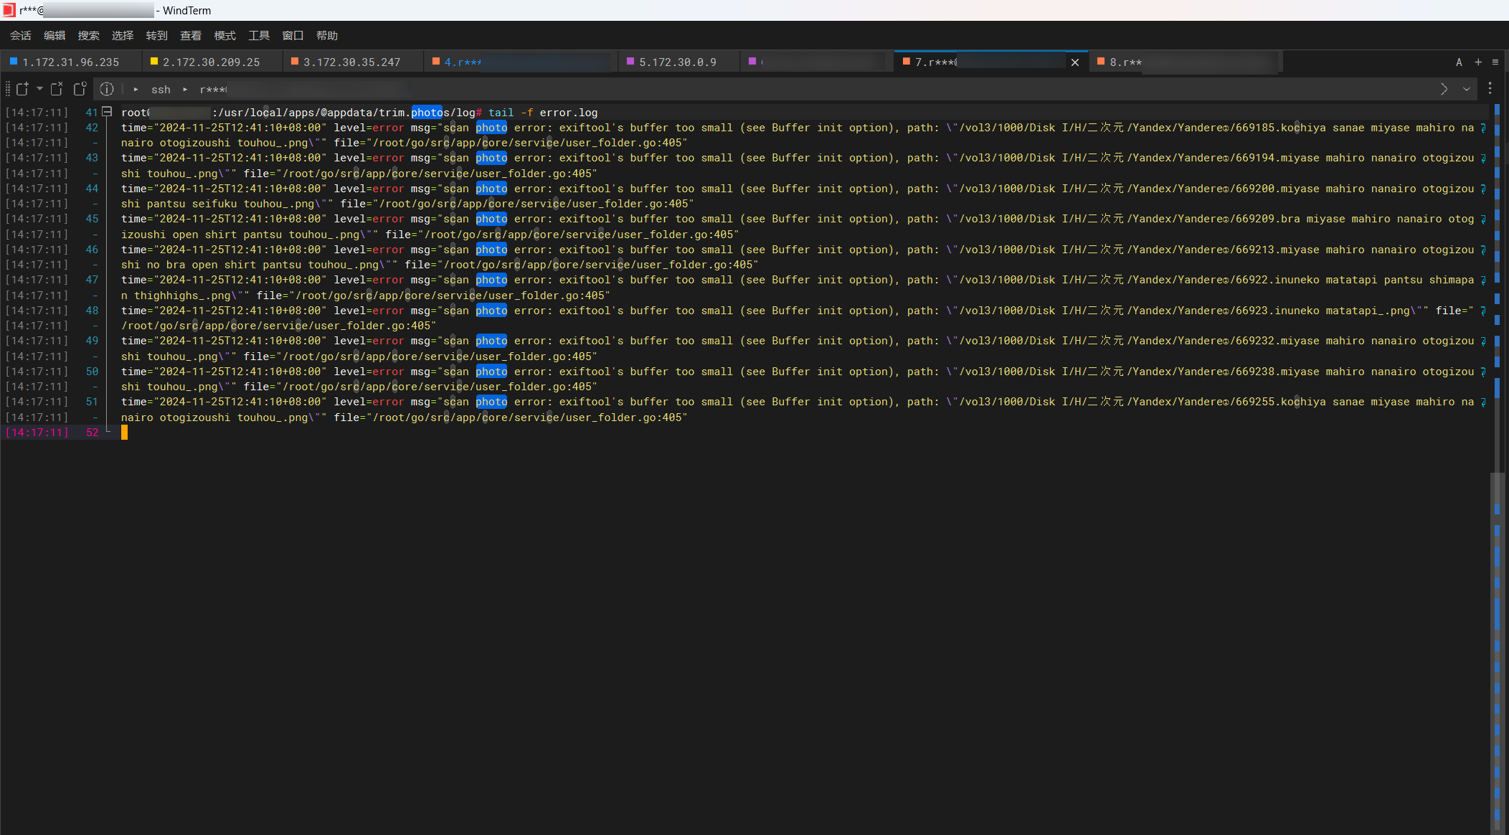
Task: Click line number 45 in gutter
Action: [x=92, y=219]
